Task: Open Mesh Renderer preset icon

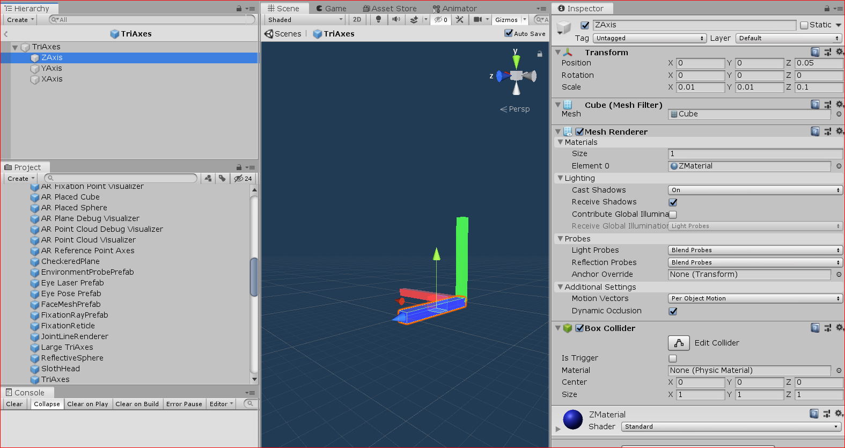Action: click(827, 131)
